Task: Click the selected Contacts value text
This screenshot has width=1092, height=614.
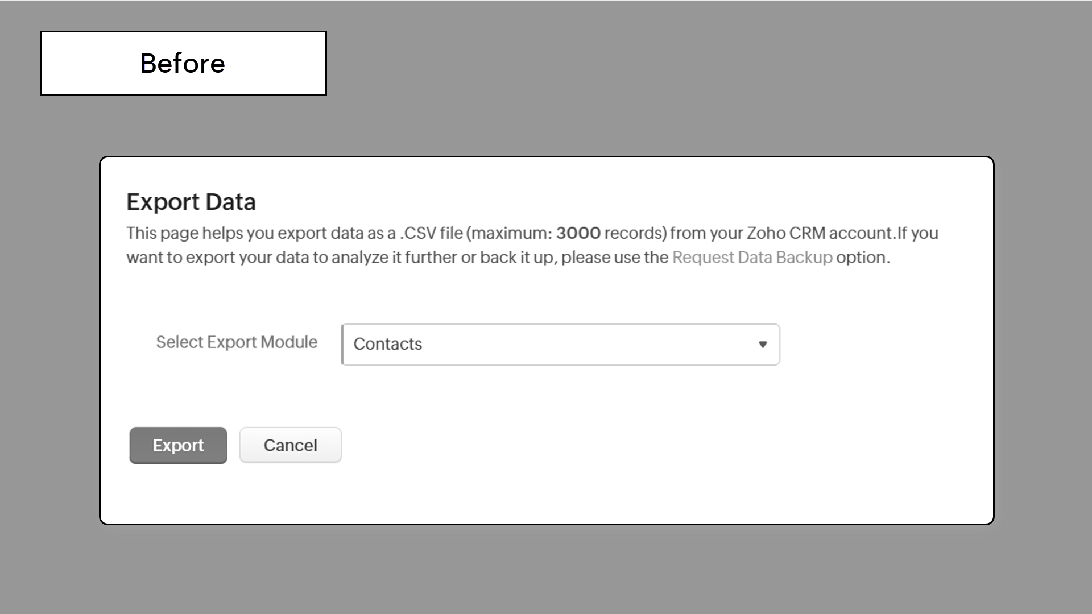Action: click(x=388, y=344)
